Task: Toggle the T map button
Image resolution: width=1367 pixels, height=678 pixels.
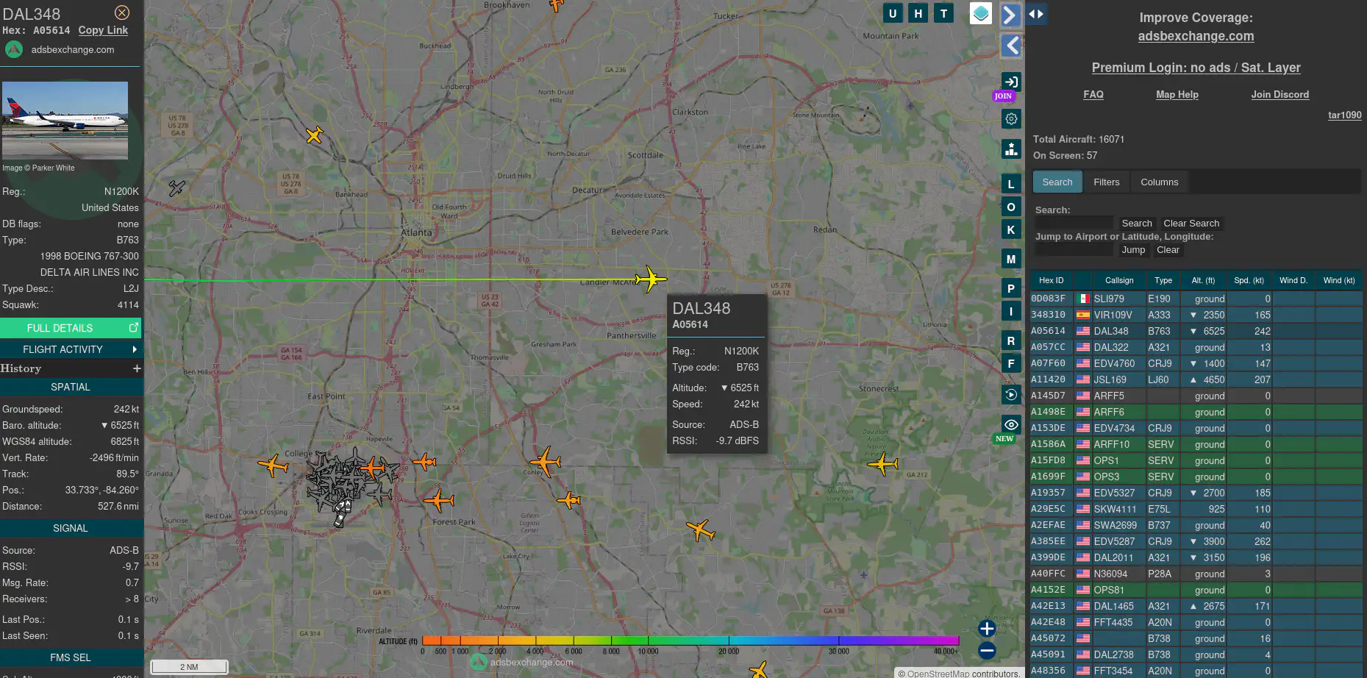Action: pyautogui.click(x=943, y=13)
